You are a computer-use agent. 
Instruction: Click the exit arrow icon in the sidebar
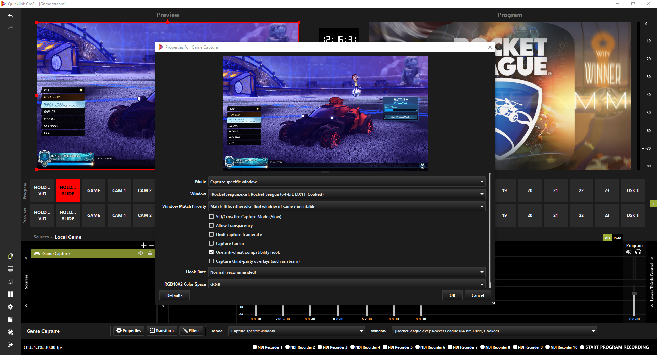click(10, 345)
